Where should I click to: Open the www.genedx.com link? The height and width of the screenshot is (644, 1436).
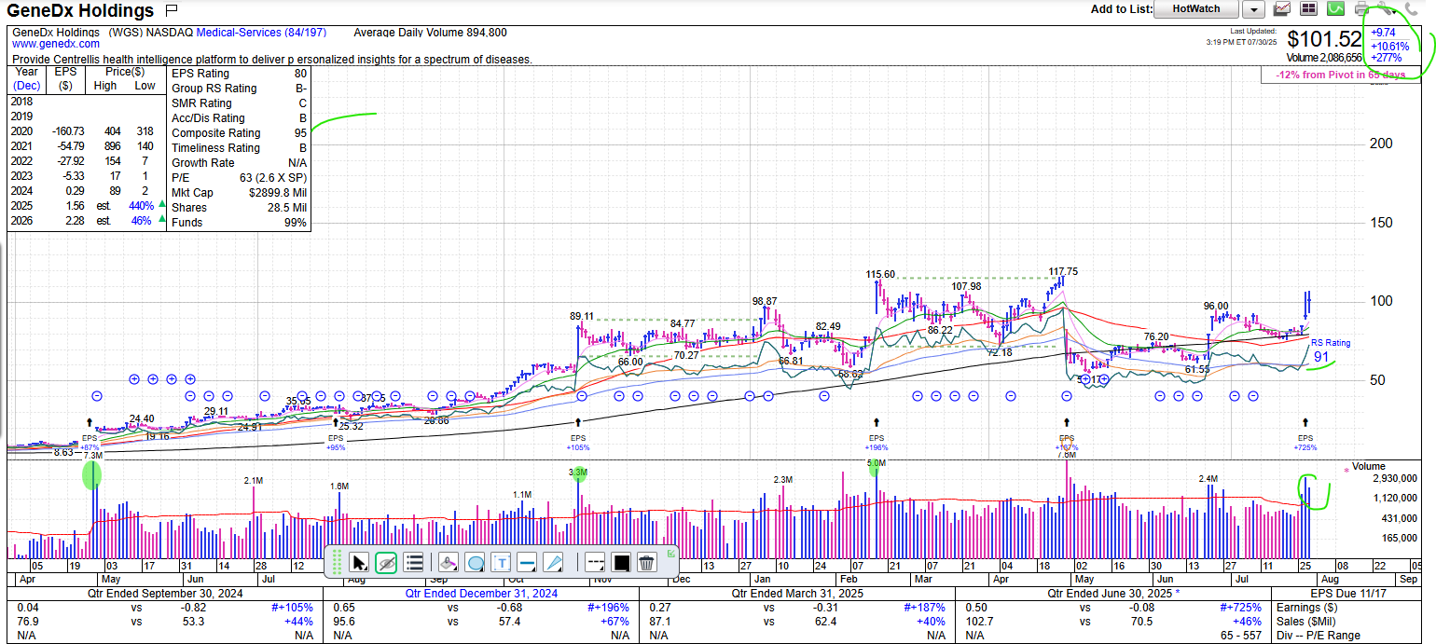pyautogui.click(x=56, y=44)
